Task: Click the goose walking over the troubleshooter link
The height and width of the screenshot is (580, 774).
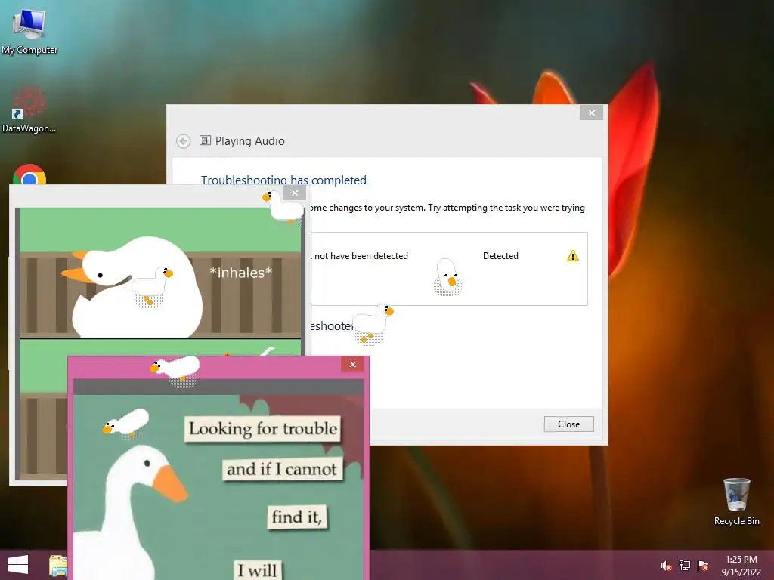Action: pos(373,323)
